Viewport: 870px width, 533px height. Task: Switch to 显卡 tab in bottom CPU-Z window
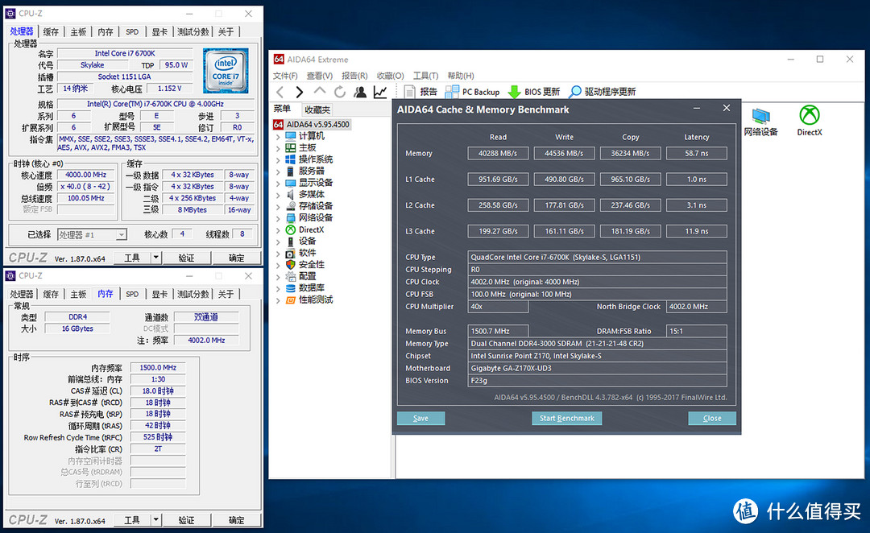tap(159, 294)
